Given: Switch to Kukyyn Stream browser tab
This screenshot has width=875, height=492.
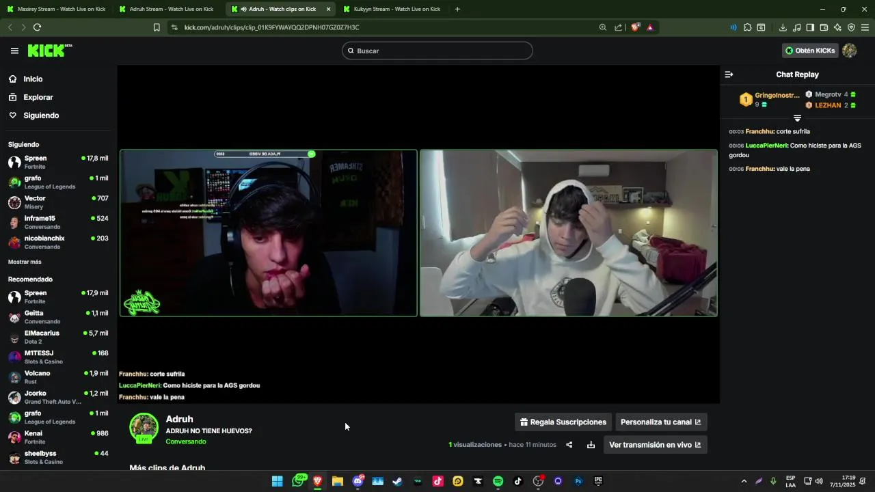Looking at the screenshot, I should (x=392, y=9).
